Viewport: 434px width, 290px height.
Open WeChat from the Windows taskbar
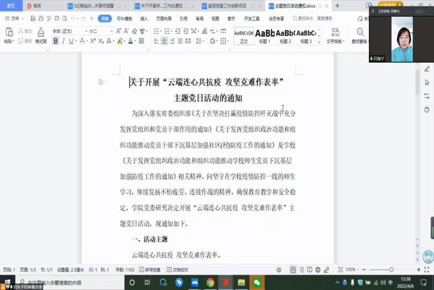tap(257, 282)
